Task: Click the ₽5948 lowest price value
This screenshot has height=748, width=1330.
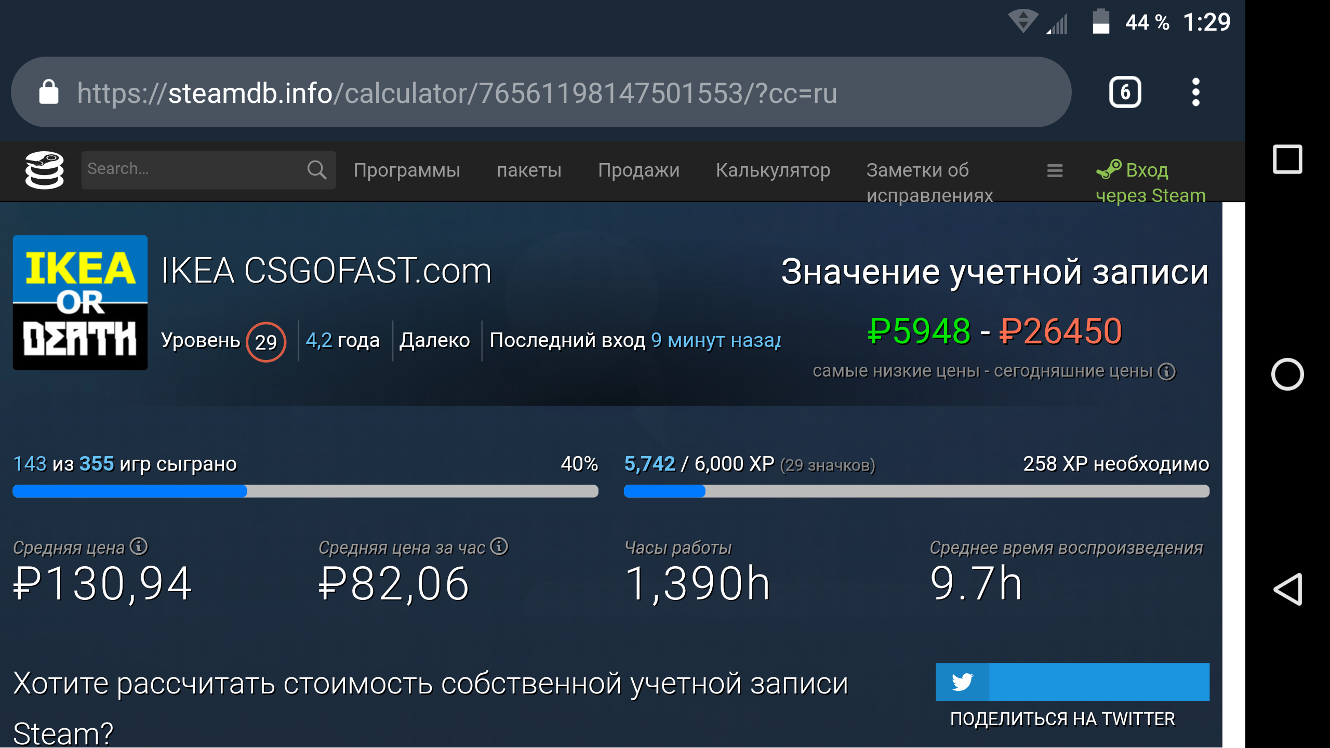Action: (919, 331)
